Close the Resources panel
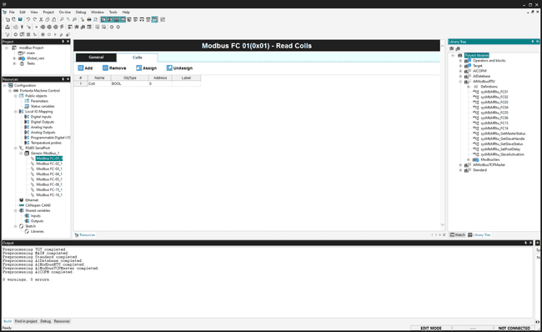The image size is (542, 332). click(x=68, y=79)
